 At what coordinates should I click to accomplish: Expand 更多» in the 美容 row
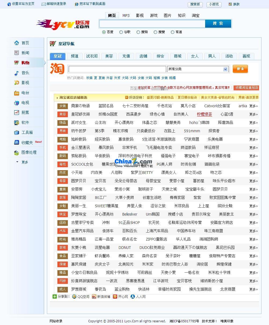pyautogui.click(x=253, y=114)
